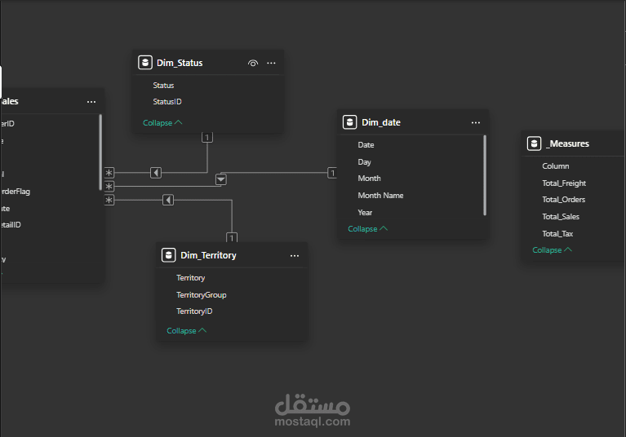Click the Dim_date table title
The height and width of the screenshot is (437, 626).
point(381,122)
